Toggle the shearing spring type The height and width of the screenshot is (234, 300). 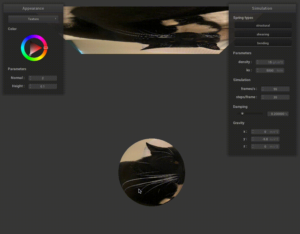coord(263,34)
